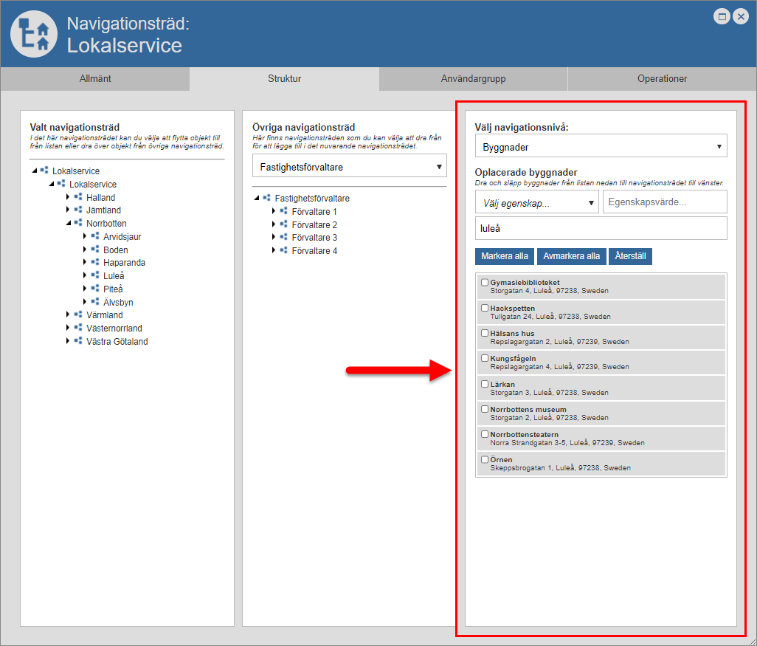Click the maximize window icon in header
This screenshot has width=757, height=646.
click(722, 17)
